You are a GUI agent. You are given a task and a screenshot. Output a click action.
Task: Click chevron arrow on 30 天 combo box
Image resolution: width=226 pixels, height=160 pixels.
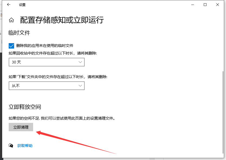pyautogui.click(x=80, y=62)
